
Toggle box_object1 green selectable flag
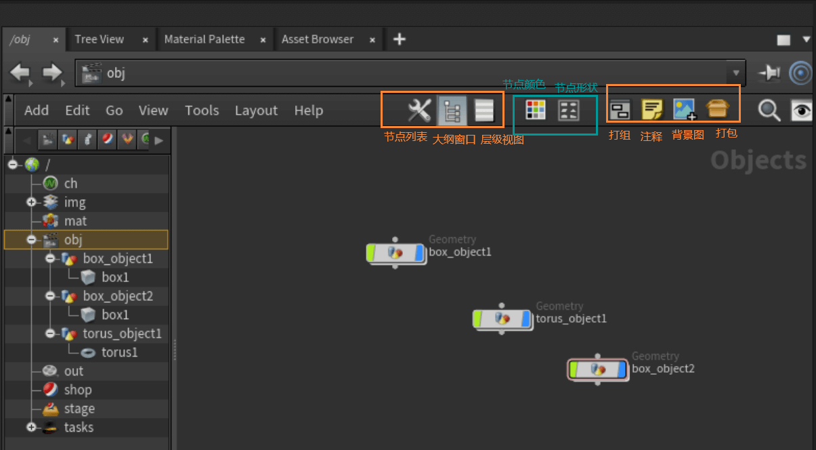point(371,253)
